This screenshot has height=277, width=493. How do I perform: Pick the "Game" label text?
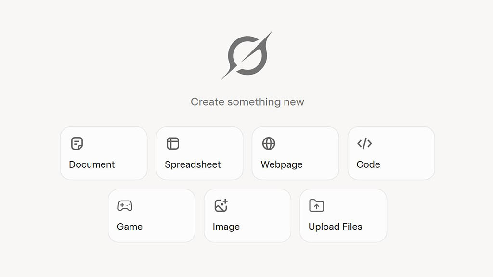(x=130, y=227)
